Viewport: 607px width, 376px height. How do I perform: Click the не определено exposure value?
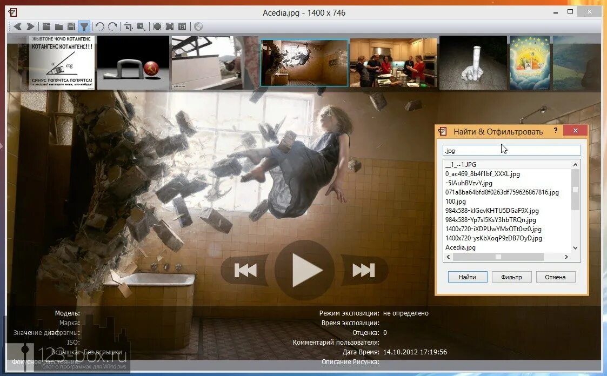406,313
